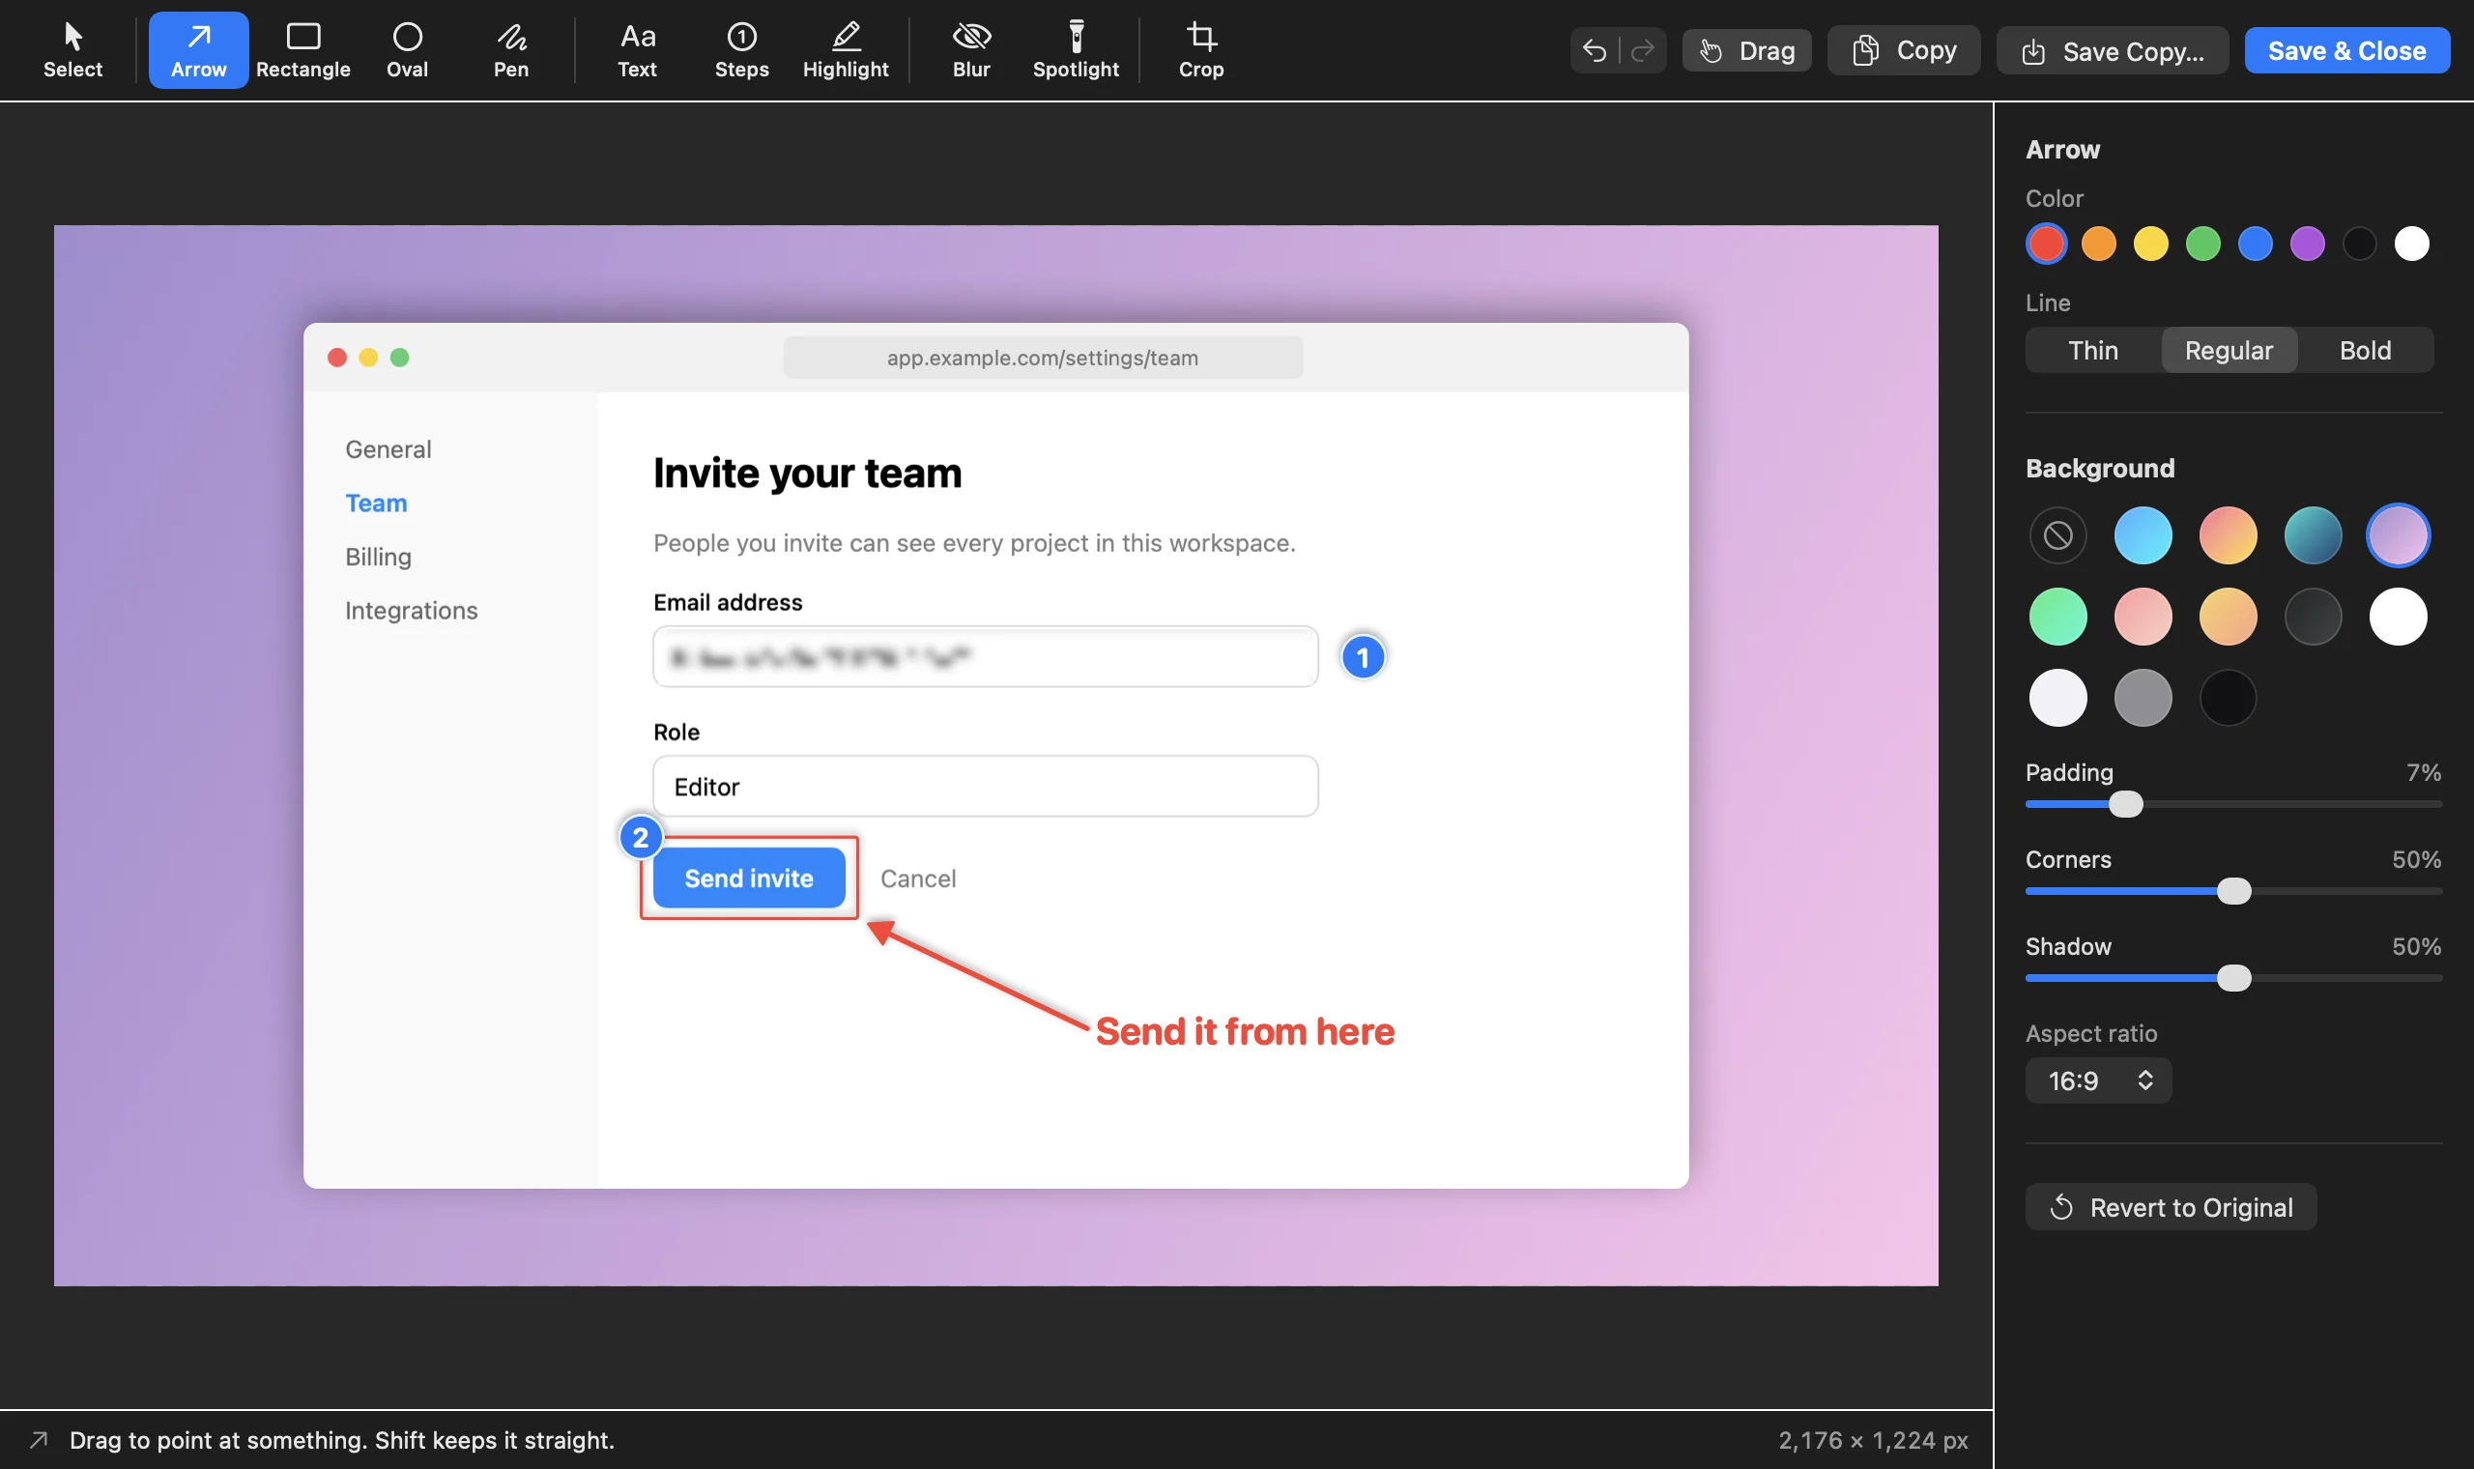Redo the undone annotation
Screen dimensions: 2474x1469
(x=1643, y=50)
